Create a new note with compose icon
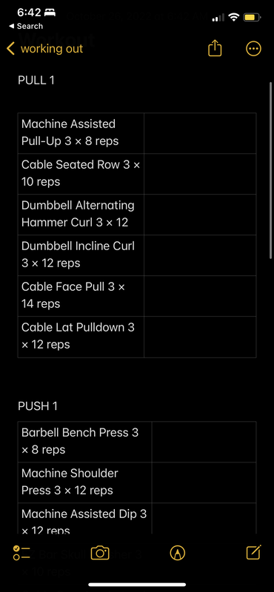Viewport: 274px width, 592px height. tap(253, 552)
